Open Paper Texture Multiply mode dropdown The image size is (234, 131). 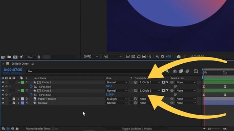pos(117,99)
